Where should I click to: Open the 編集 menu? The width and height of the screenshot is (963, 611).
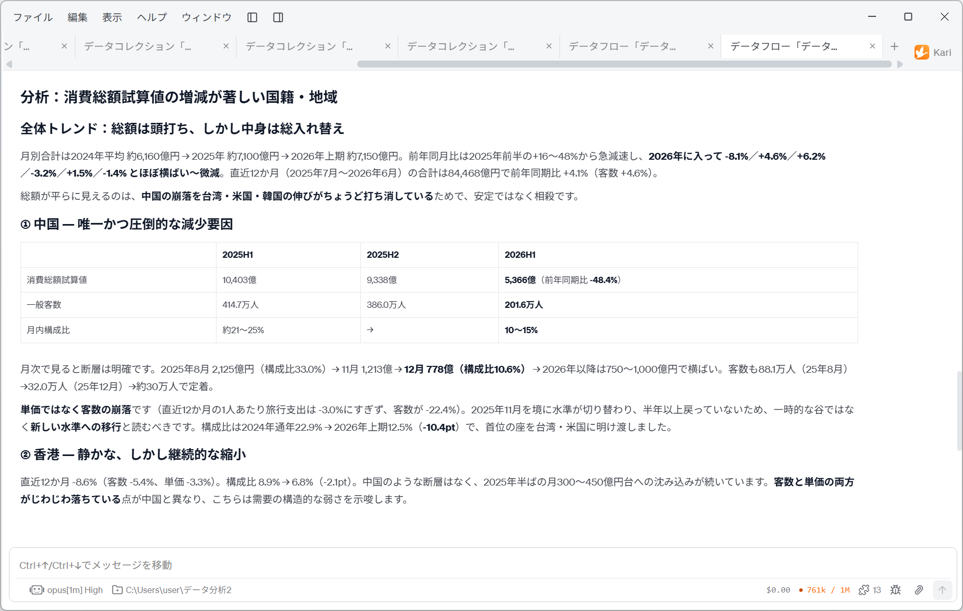77,17
